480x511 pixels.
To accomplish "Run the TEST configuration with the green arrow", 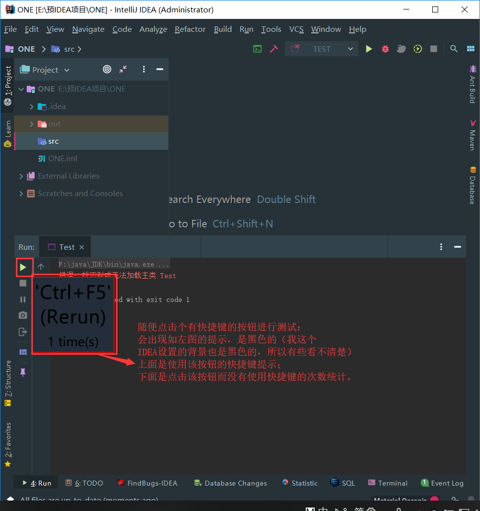I will click(x=369, y=49).
